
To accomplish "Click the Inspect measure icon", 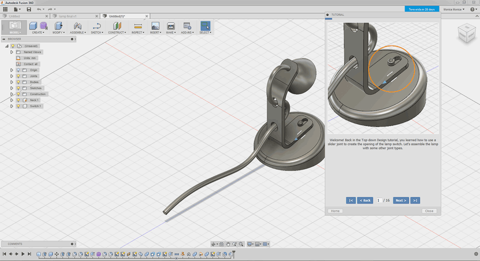I will pos(138,26).
